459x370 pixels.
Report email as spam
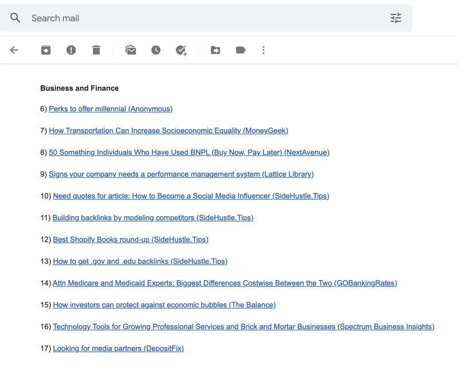71,50
